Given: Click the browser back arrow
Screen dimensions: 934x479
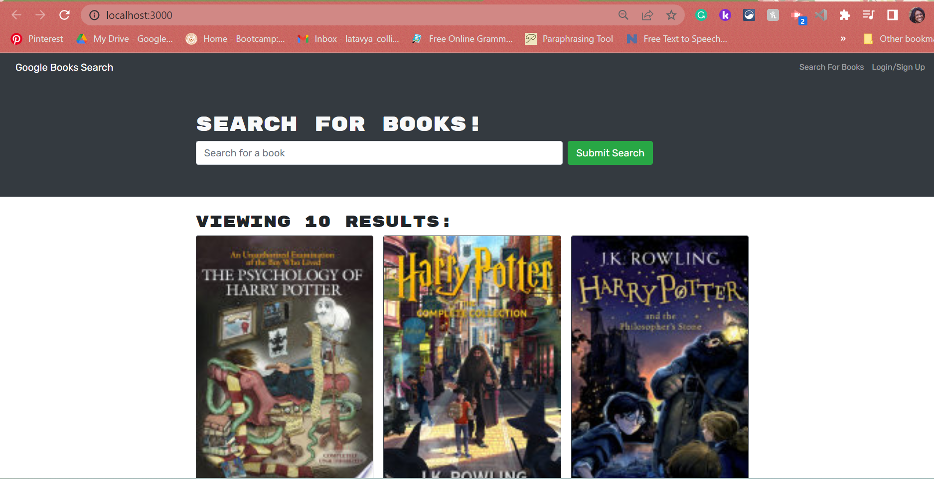Looking at the screenshot, I should pyautogui.click(x=16, y=15).
